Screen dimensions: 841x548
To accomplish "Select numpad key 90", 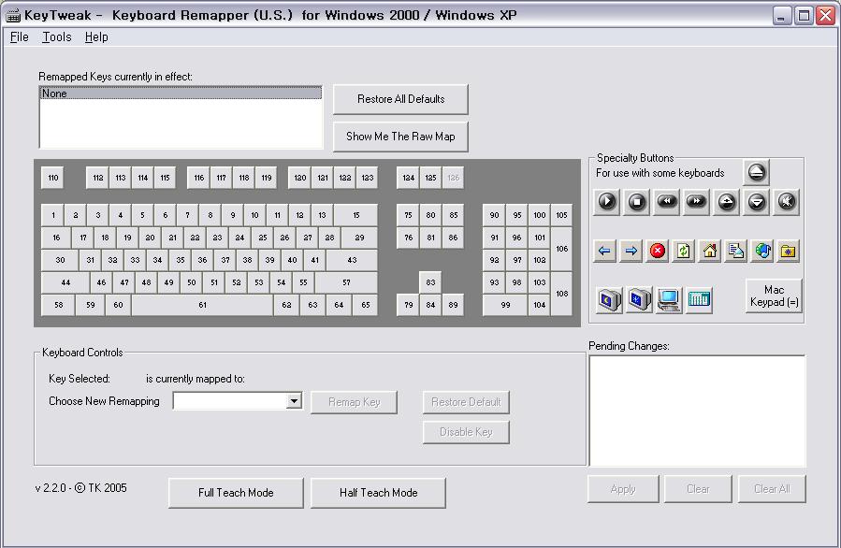I will (495, 215).
